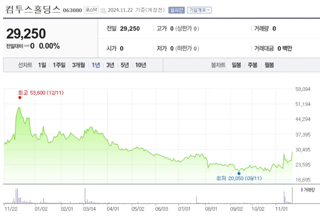View the 5년 five-year chart
Viewport: 320px width, 216px height.
tap(125, 65)
